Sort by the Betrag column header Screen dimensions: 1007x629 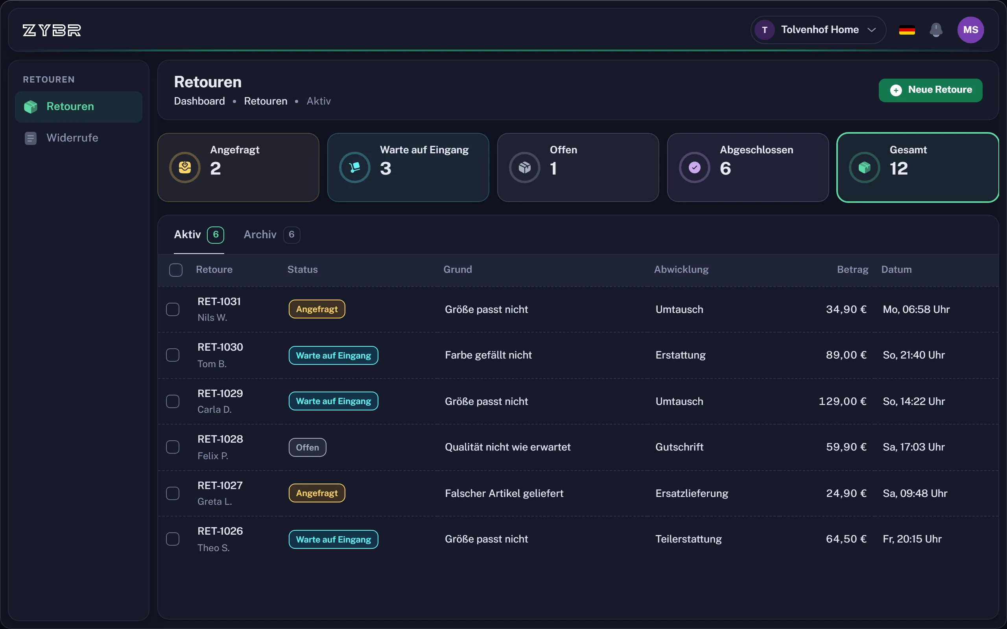coord(853,270)
